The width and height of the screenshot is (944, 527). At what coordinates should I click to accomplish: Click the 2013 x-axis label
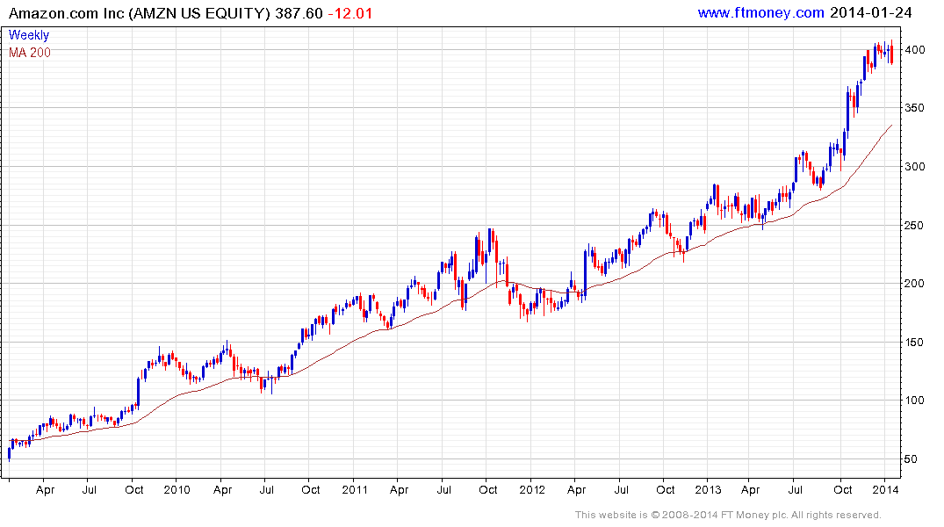click(x=708, y=489)
